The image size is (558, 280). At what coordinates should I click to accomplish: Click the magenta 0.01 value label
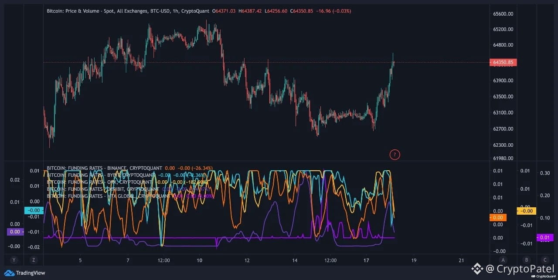(545, 237)
